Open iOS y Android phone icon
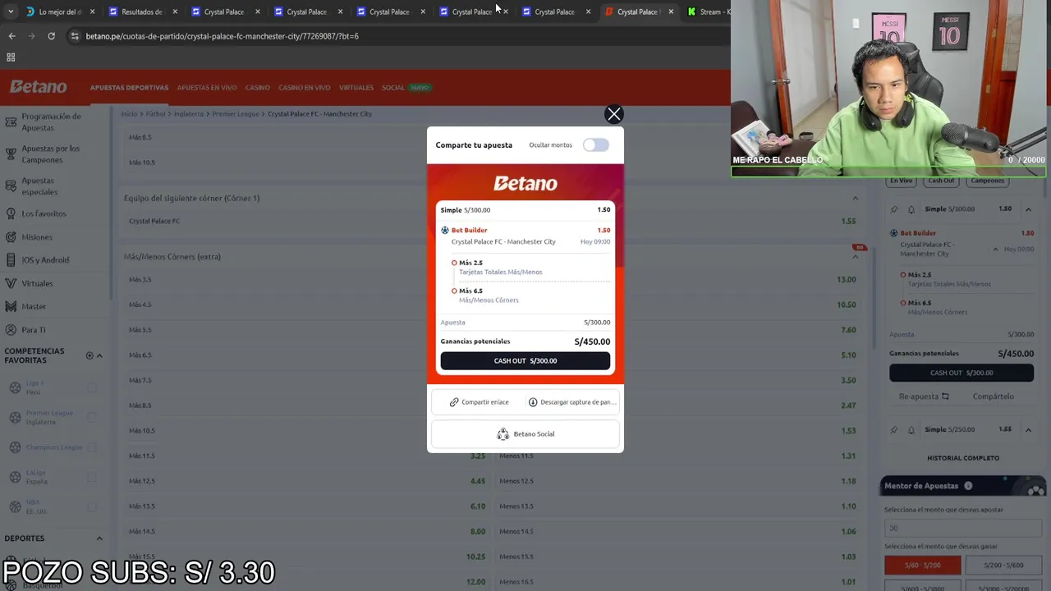 click(x=11, y=260)
